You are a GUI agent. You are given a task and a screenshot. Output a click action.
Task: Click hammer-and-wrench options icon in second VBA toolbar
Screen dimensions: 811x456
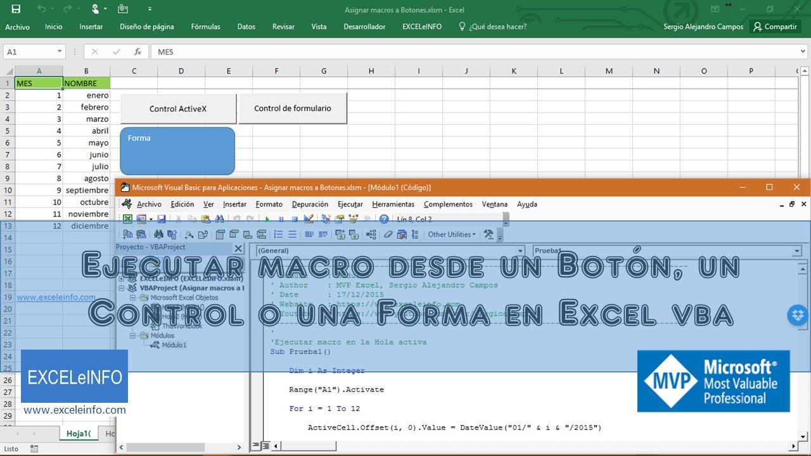(x=489, y=234)
